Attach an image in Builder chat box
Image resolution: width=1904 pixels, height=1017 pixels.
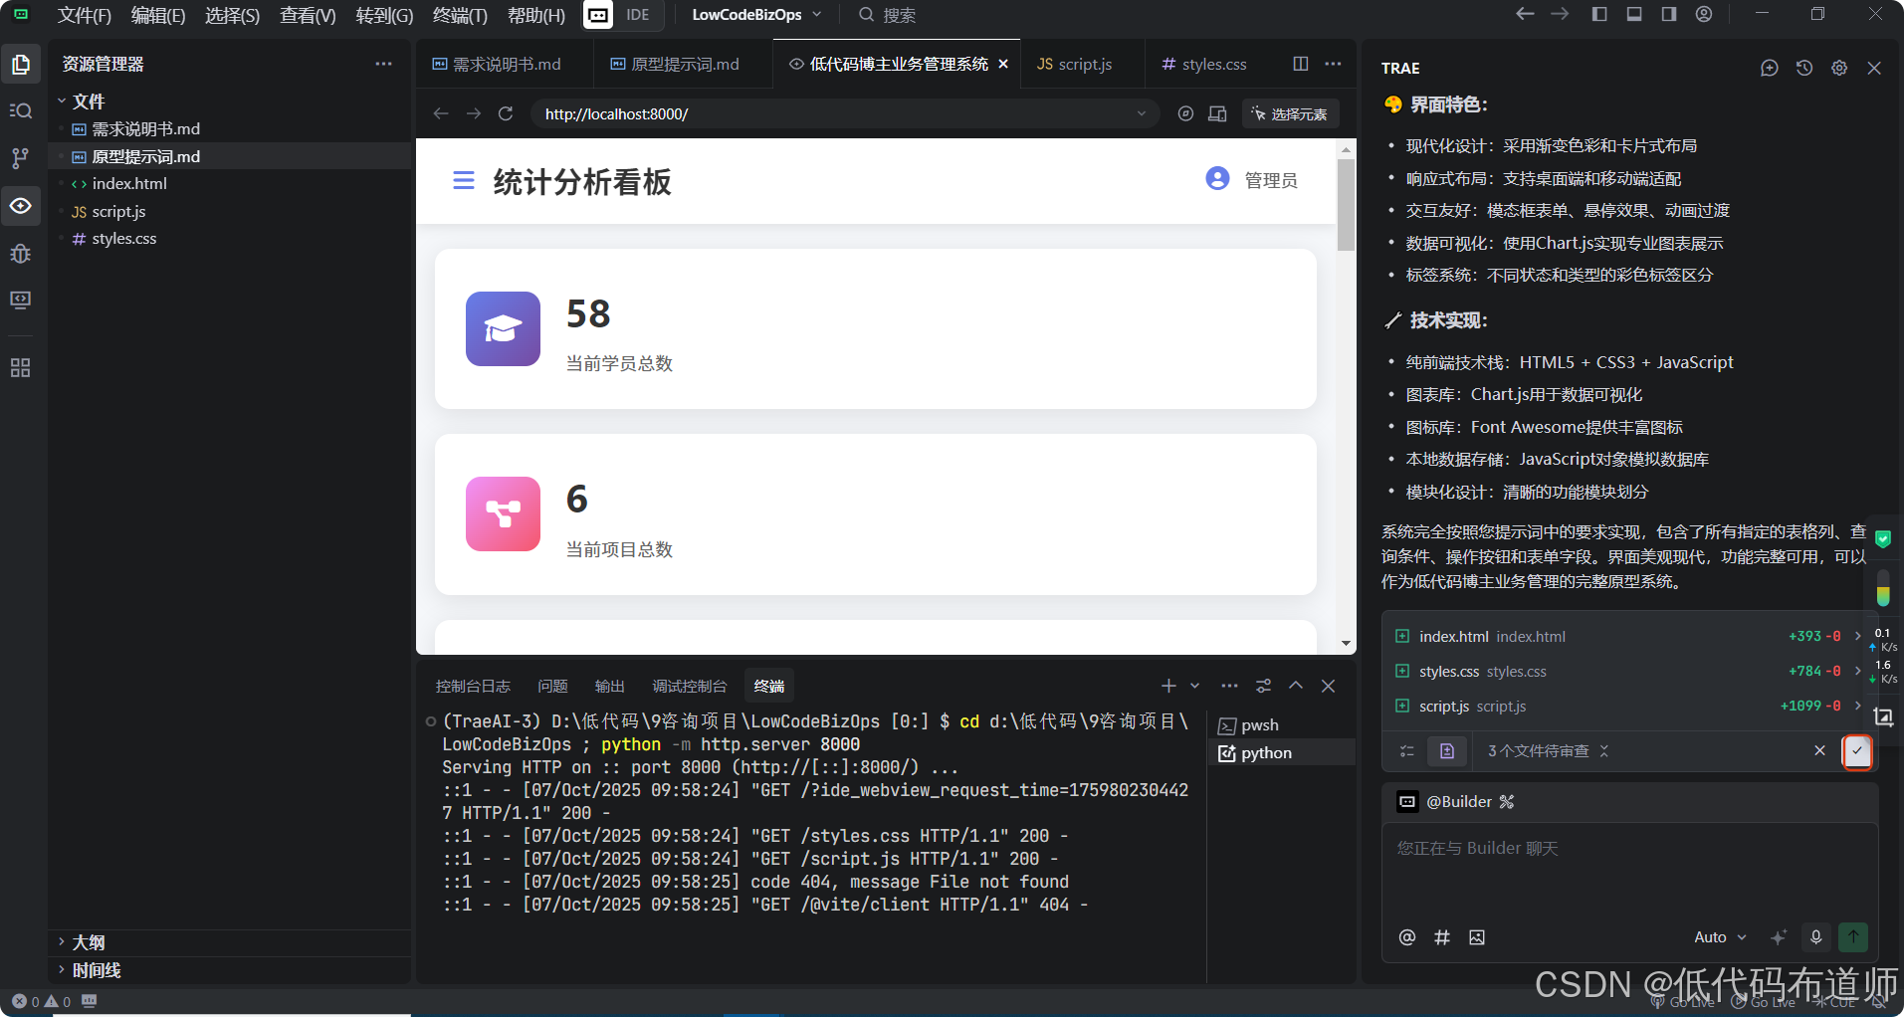click(x=1477, y=936)
